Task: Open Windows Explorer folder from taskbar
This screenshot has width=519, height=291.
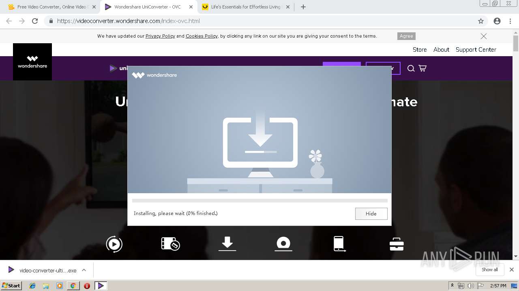Action: point(46,286)
